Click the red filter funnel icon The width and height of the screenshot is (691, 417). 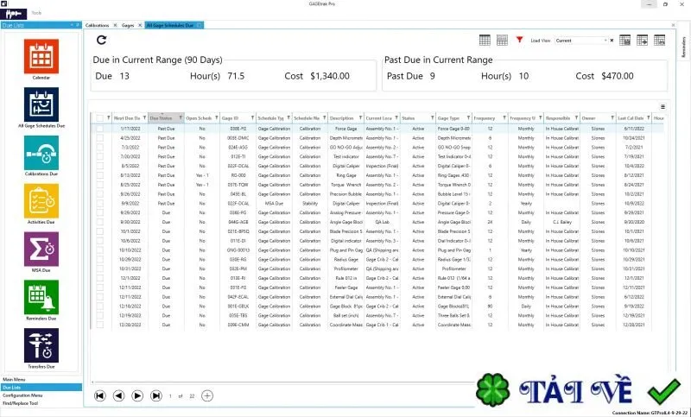point(520,40)
